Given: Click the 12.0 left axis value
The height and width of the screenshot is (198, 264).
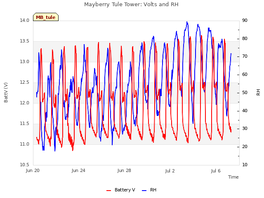Looking at the screenshot, I should point(25,103).
